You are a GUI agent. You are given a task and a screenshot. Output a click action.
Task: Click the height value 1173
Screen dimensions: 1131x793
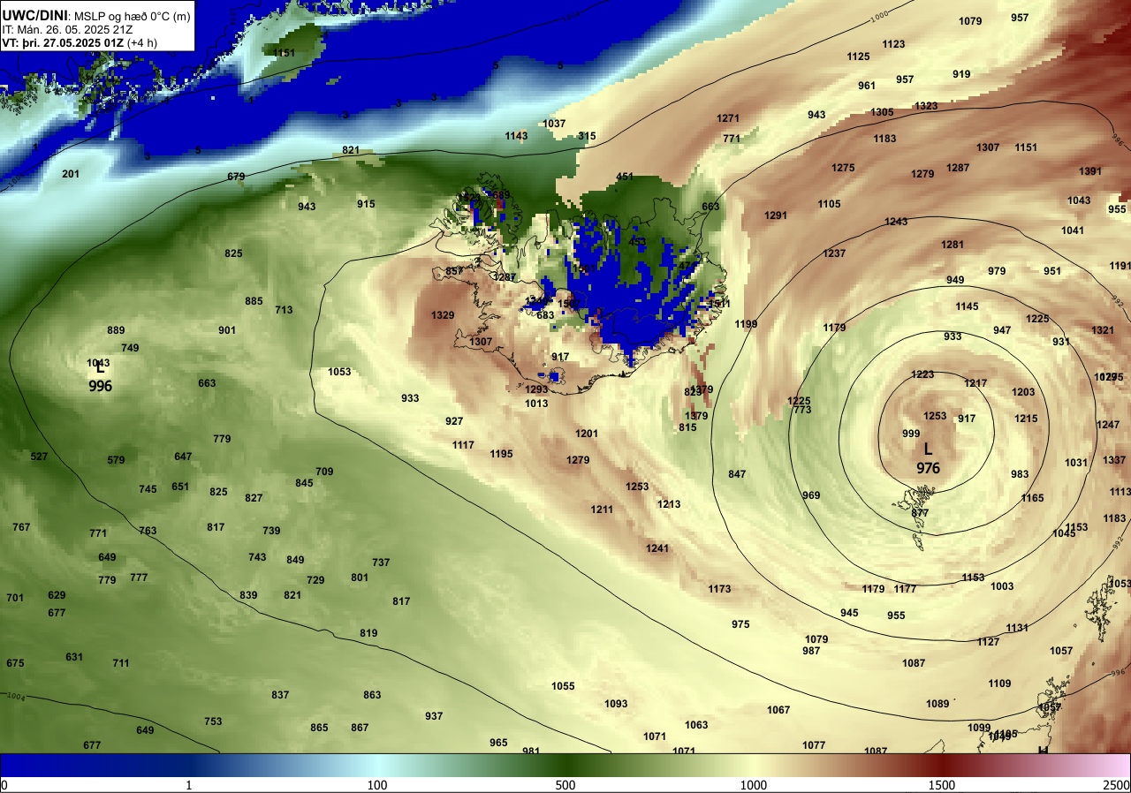click(719, 589)
